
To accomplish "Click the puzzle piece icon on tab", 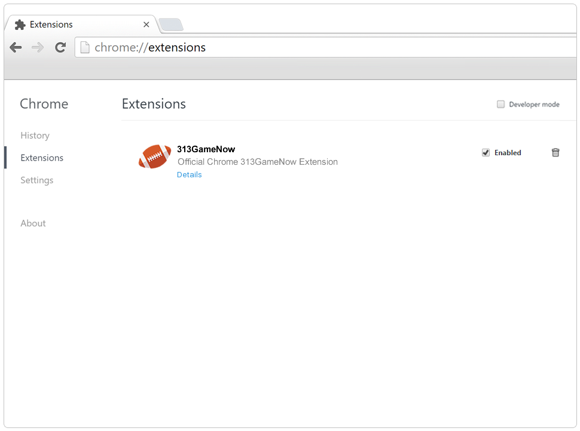I will point(20,24).
